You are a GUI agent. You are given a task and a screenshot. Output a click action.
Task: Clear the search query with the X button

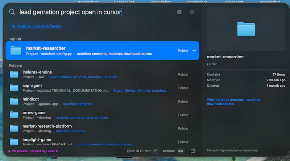pos(179,12)
